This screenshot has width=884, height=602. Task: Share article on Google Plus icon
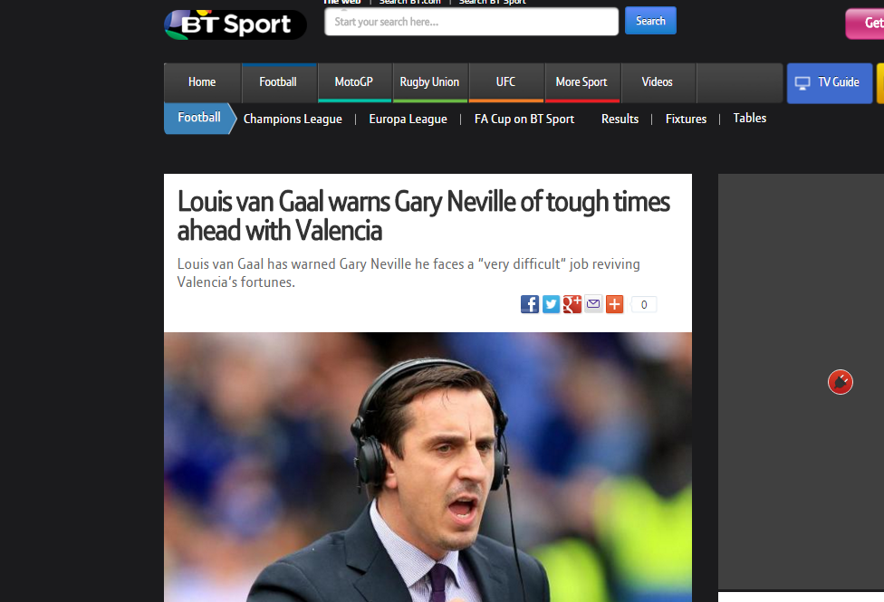coord(572,304)
